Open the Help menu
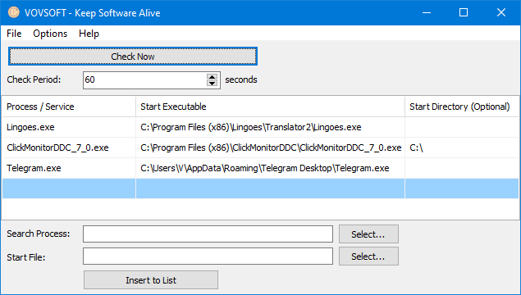Screen dimensions: 521x295 click(x=89, y=34)
